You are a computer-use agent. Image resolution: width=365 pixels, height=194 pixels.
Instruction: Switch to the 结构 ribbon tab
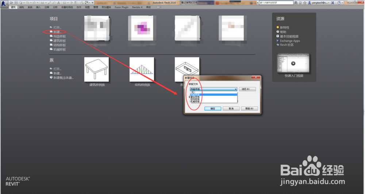tap(22, 7)
